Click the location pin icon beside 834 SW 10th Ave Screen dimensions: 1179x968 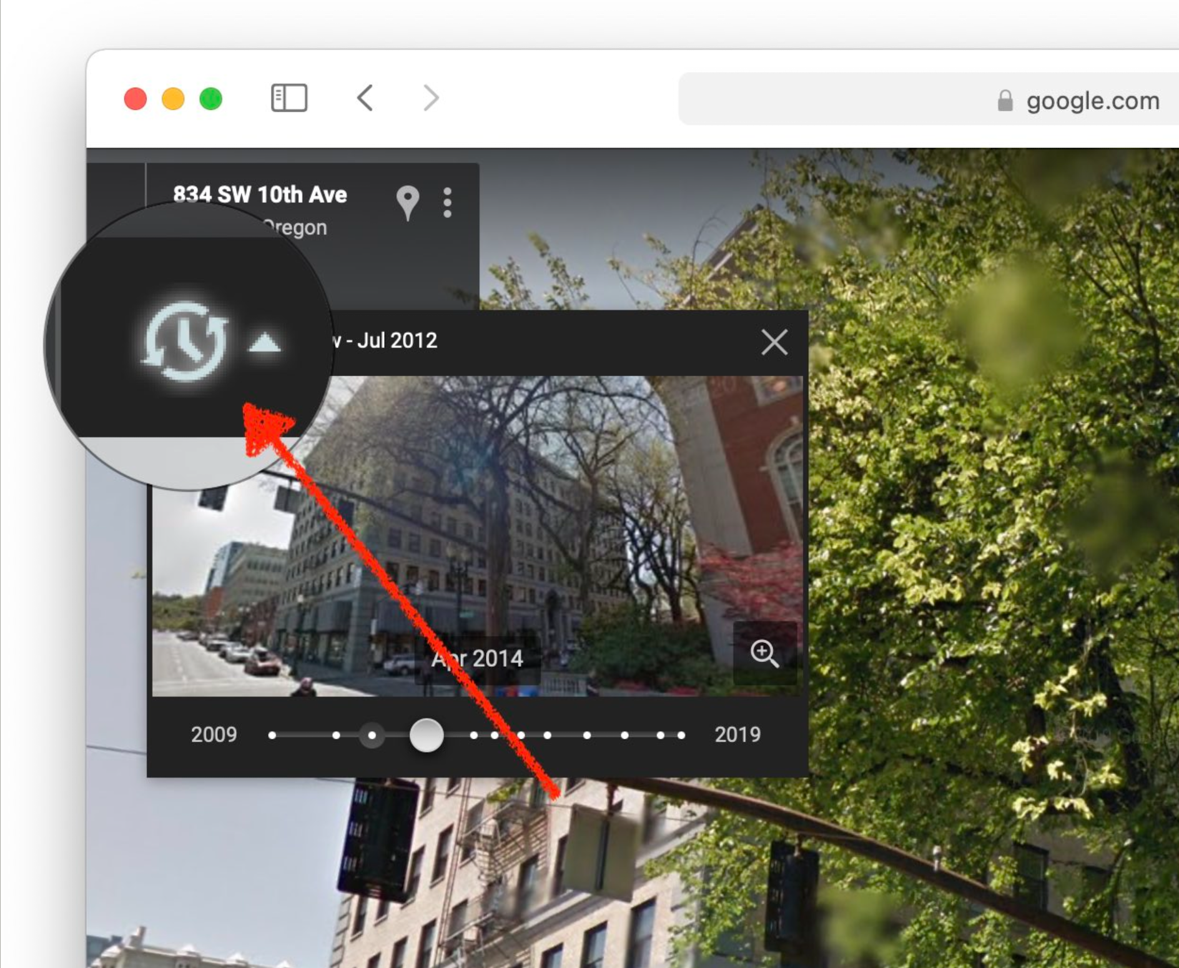point(407,203)
